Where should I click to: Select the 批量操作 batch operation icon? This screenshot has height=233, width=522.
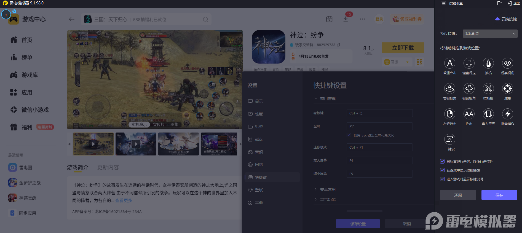pyautogui.click(x=508, y=114)
